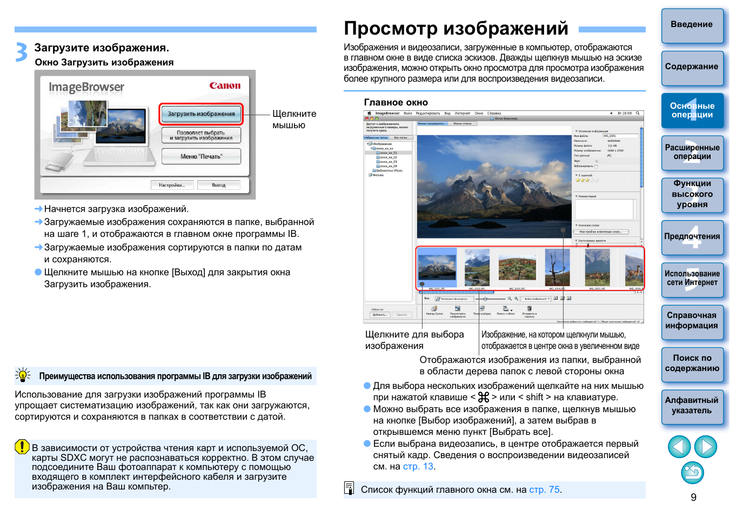Click the Фильмы folder icon in tree

click(370, 175)
